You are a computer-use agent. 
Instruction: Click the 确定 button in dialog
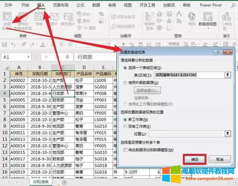coord(194,159)
